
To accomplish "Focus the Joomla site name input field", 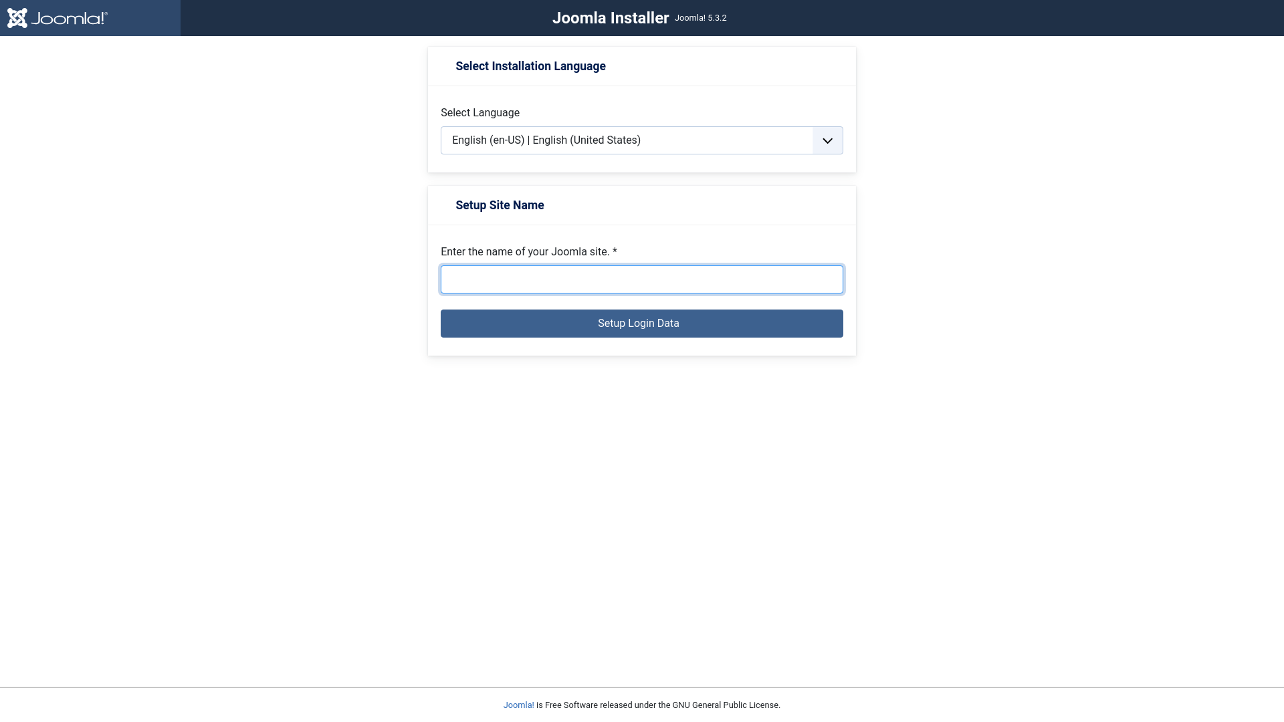I will (x=641, y=279).
